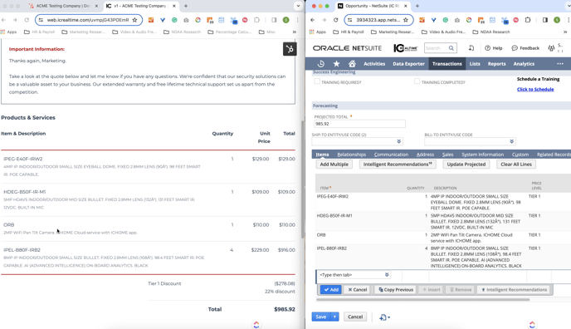Viewport: 571px width, 329px height.
Task: Open the Lists menu
Action: [475, 64]
